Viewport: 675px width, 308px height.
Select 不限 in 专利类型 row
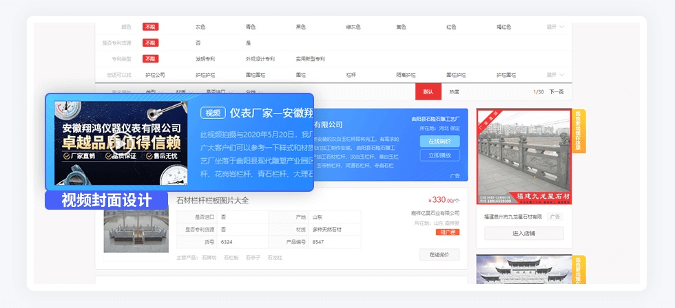(x=151, y=59)
